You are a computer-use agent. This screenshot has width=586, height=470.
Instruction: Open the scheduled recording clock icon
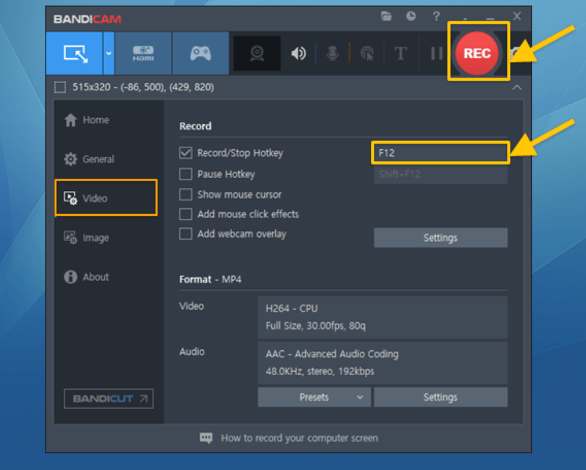click(x=411, y=16)
